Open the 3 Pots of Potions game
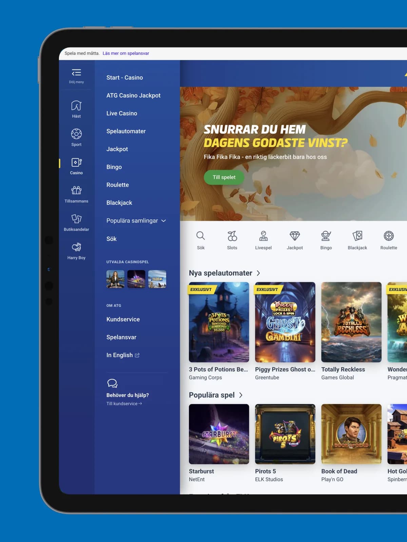The image size is (407, 542). (x=219, y=322)
